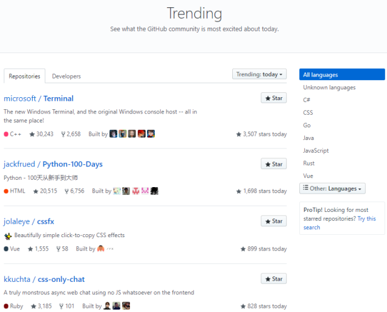Image resolution: width=387 pixels, height=312 pixels.
Task: Filter trending by Rust language
Action: point(309,164)
